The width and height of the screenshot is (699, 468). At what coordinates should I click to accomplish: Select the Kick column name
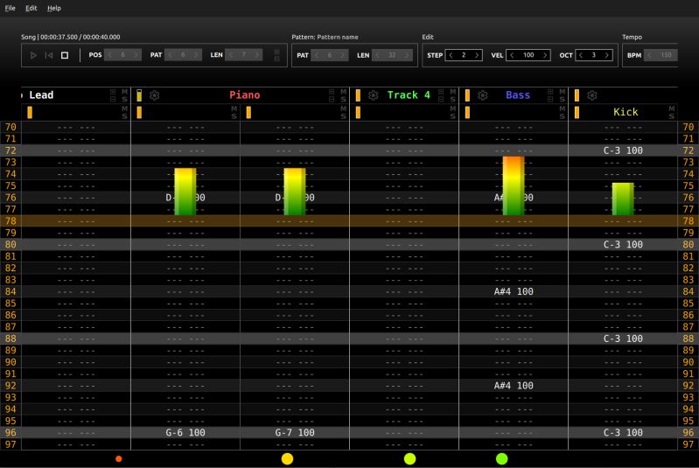626,112
